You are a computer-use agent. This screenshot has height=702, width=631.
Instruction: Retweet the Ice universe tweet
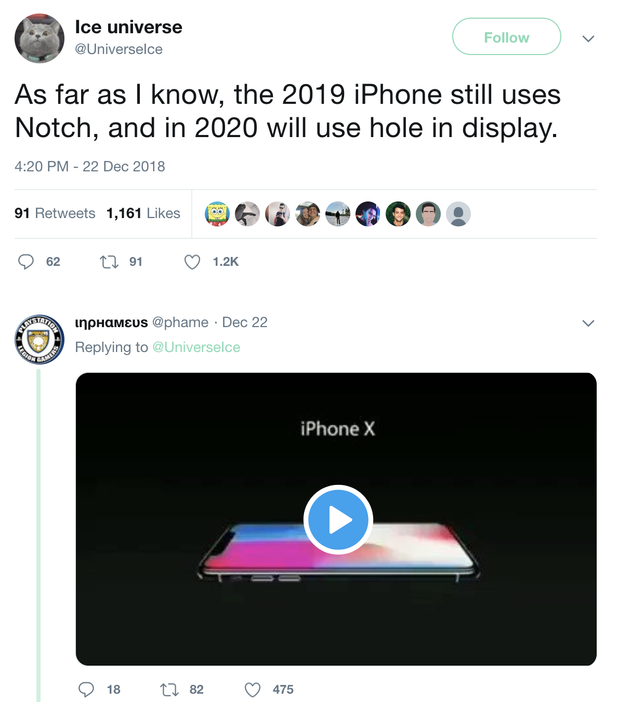(x=109, y=262)
